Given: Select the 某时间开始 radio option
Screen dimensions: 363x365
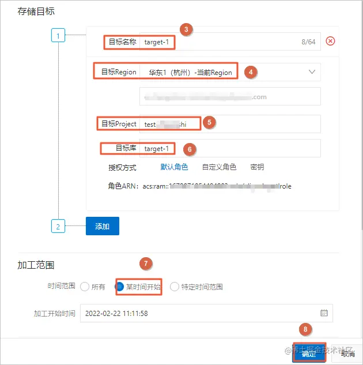Looking at the screenshot, I should 119,287.
